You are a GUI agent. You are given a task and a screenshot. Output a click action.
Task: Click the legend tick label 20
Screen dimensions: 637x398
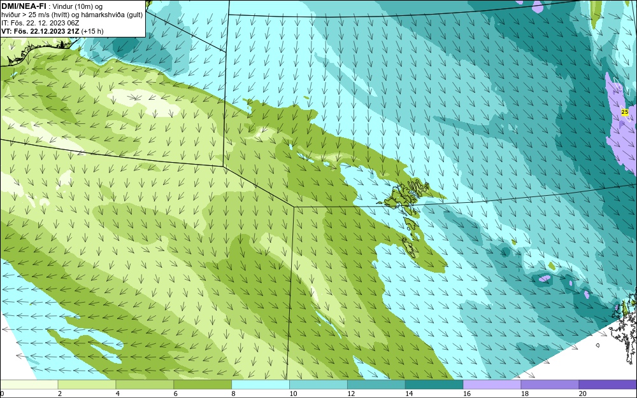tap(583, 394)
